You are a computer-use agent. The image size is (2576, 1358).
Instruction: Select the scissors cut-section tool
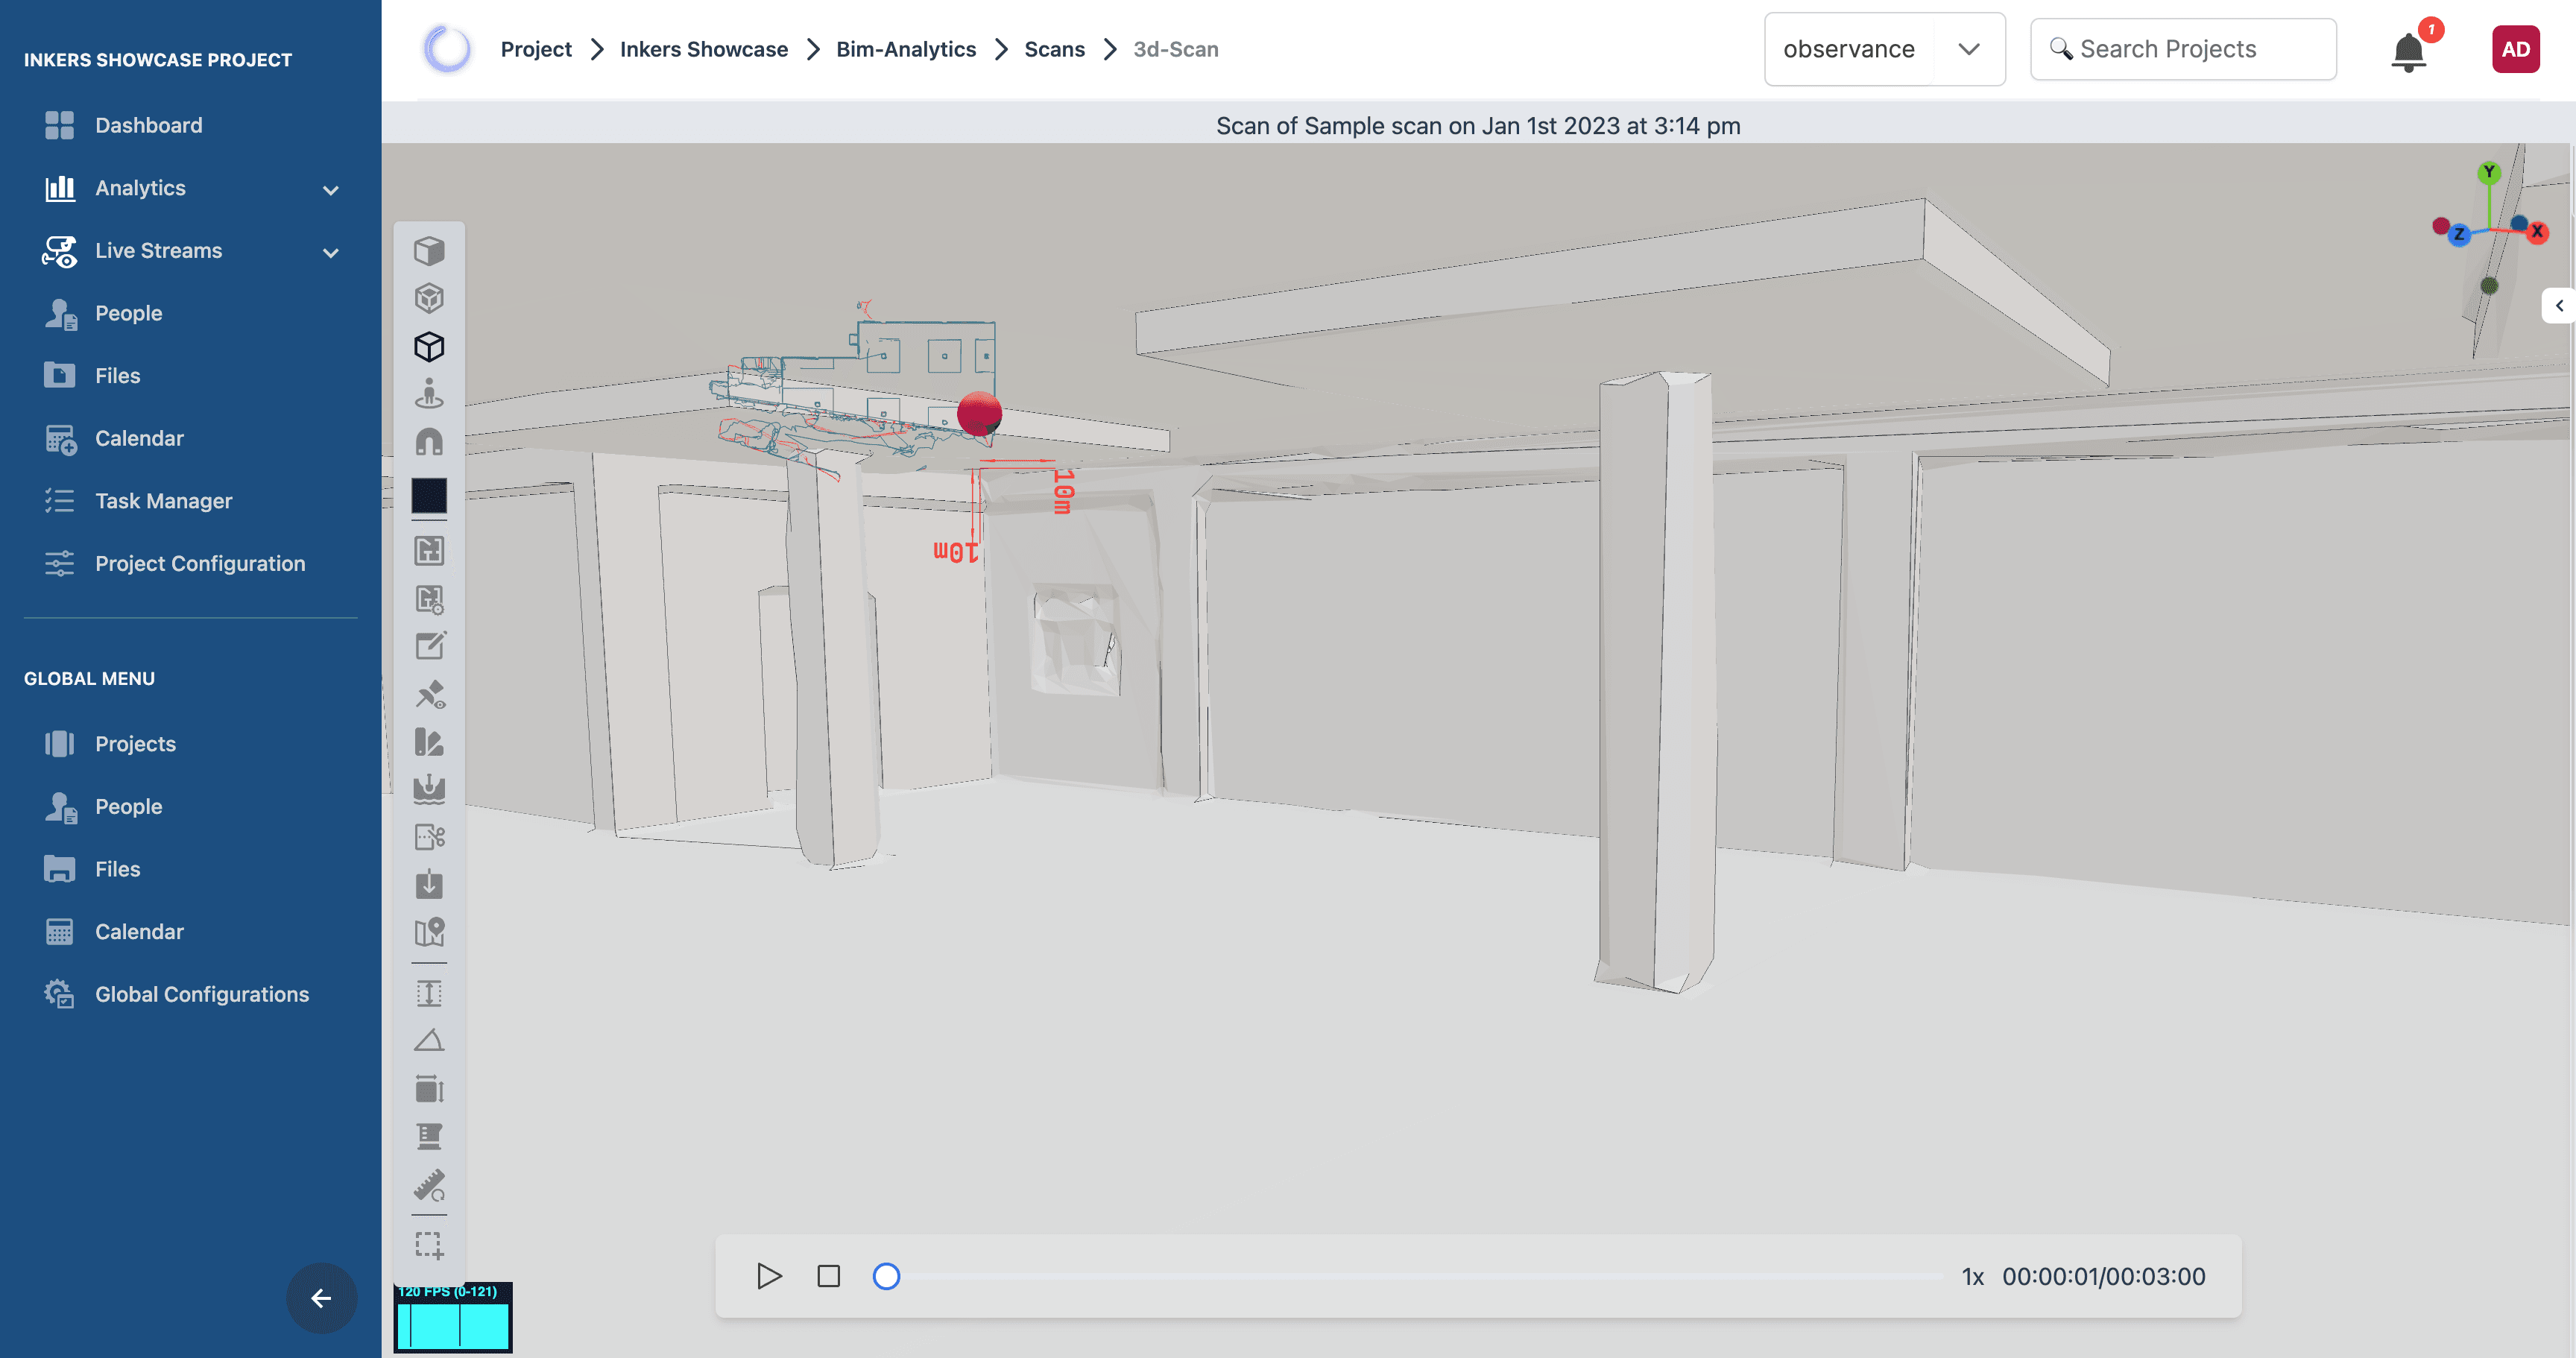[x=430, y=836]
